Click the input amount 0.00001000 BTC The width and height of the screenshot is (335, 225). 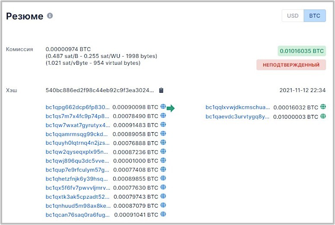coord(136,161)
